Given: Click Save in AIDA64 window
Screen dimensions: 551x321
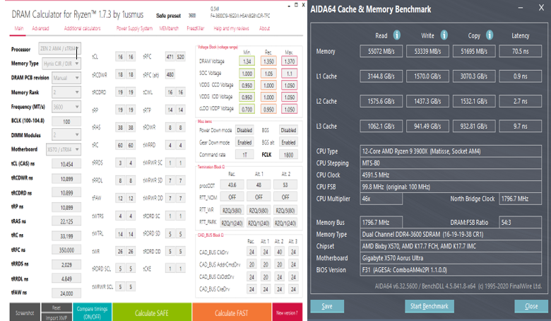Looking at the screenshot, I should (327, 306).
